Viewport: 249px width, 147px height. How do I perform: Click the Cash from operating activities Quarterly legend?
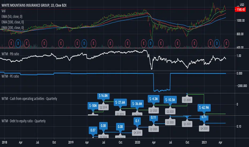[29, 99]
